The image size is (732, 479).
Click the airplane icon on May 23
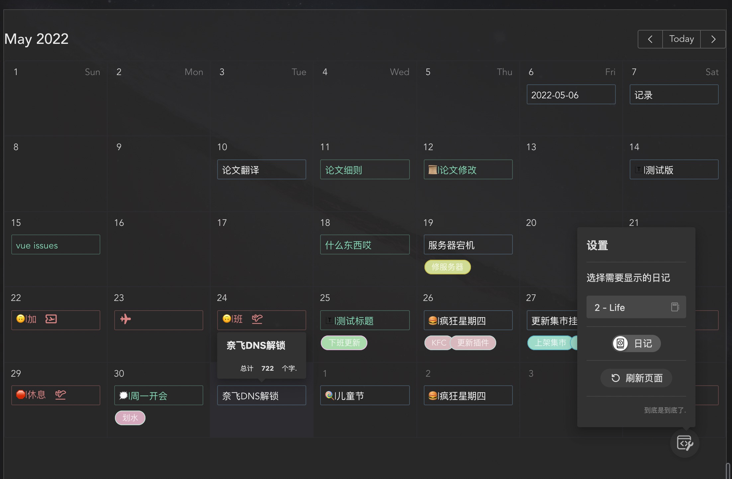126,319
